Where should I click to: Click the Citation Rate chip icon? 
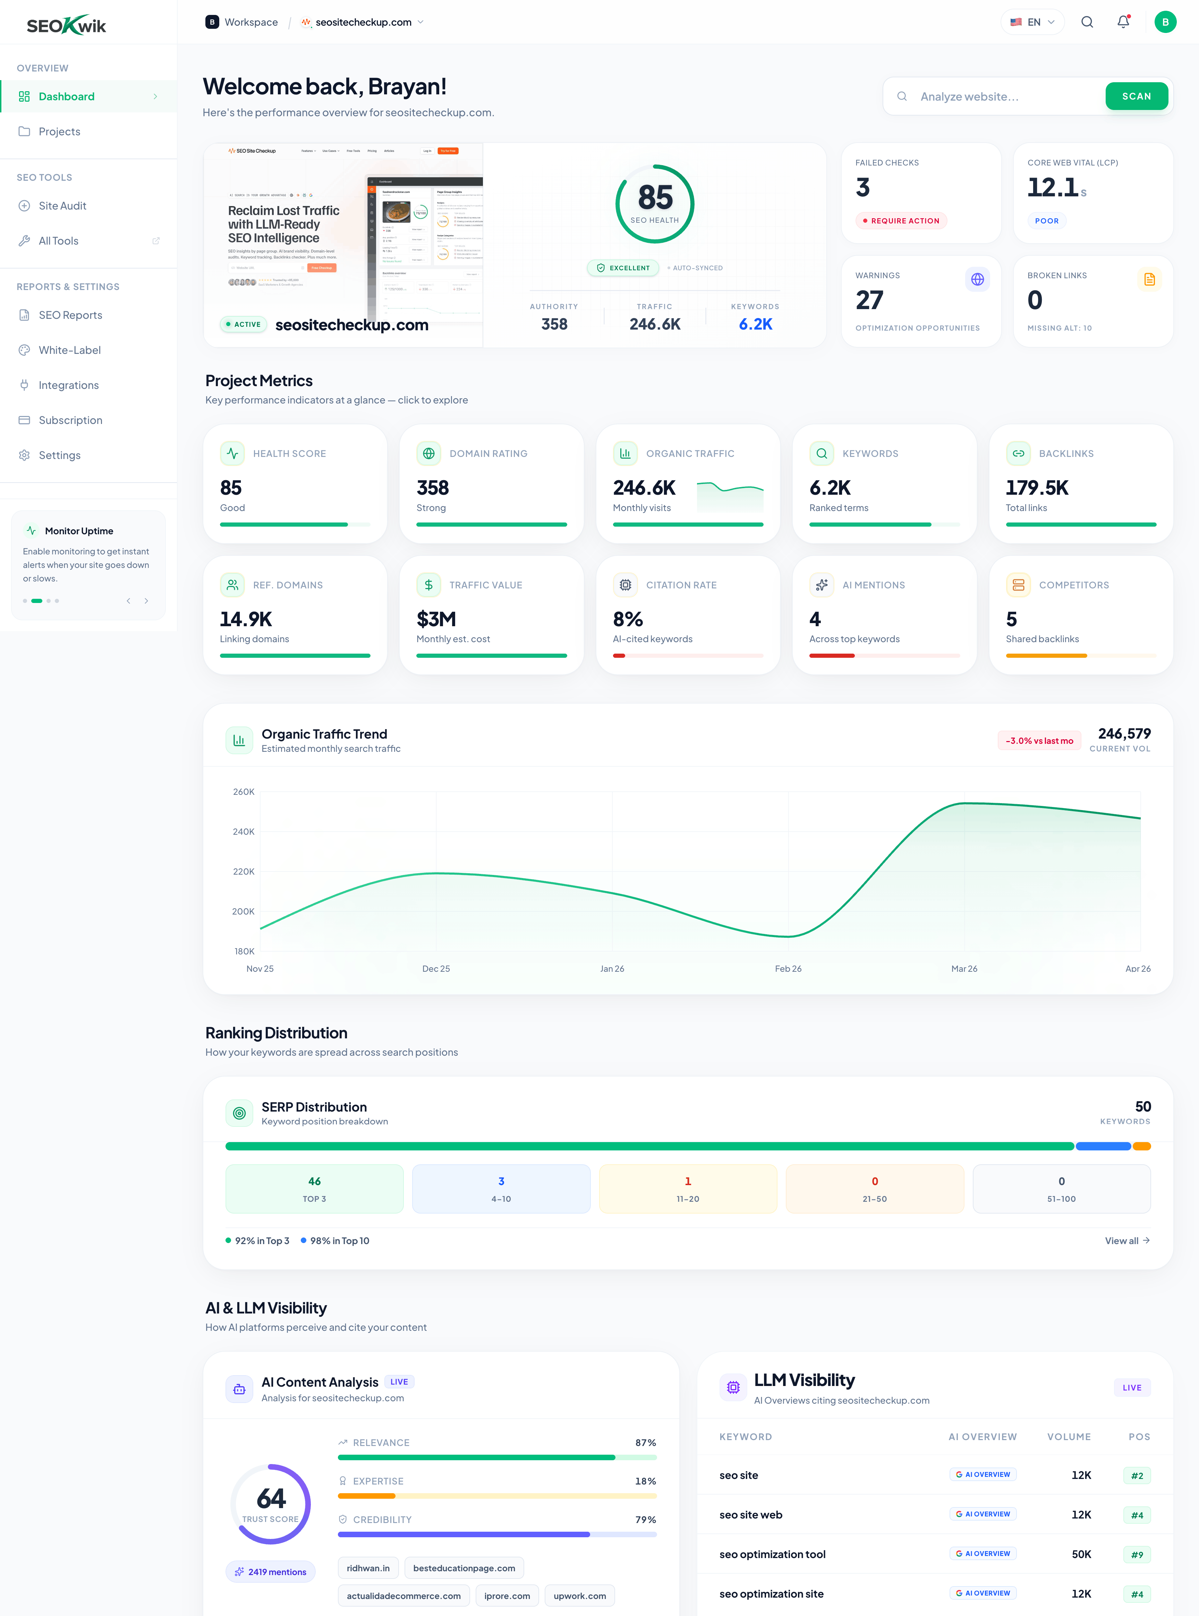(625, 585)
